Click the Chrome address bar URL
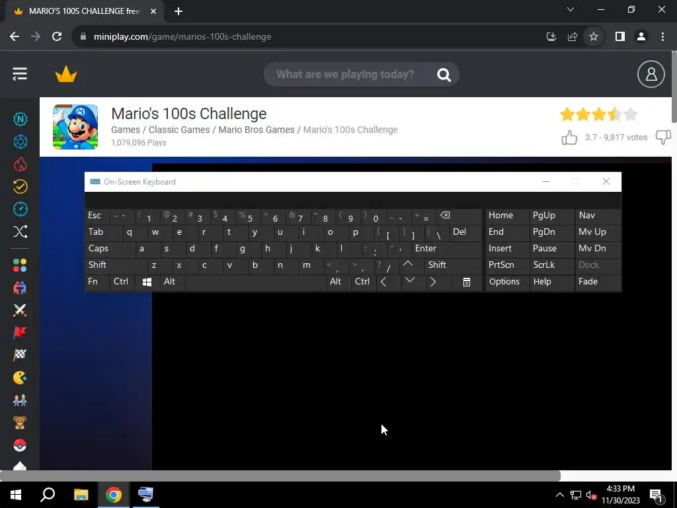The height and width of the screenshot is (508, 677). point(182,37)
